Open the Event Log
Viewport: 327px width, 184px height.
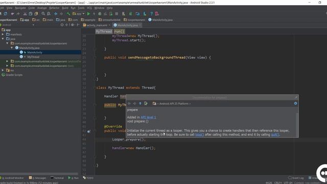(296, 178)
